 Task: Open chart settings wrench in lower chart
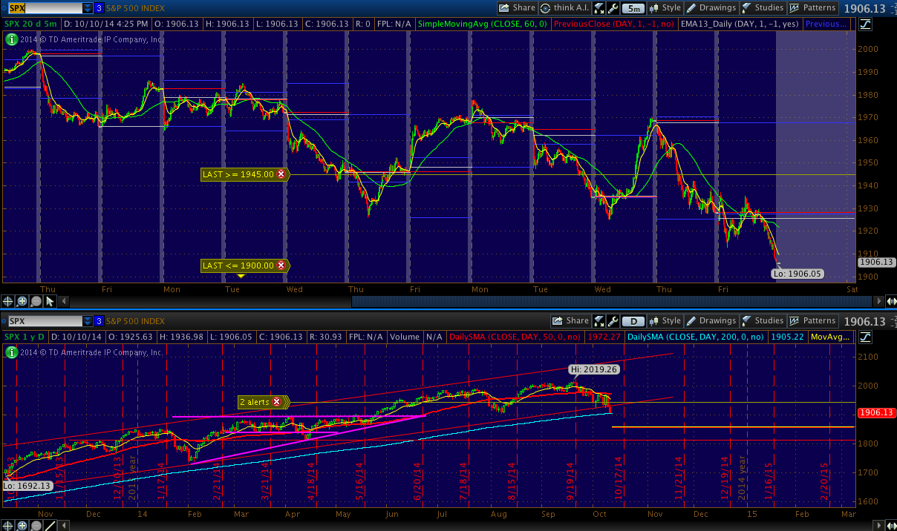613,321
